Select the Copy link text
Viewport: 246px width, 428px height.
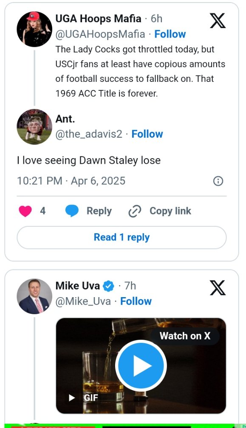tap(170, 211)
